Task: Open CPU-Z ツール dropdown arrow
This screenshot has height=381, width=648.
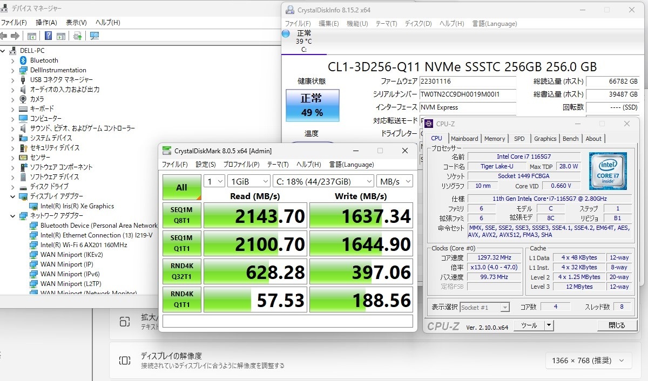Action: pyautogui.click(x=549, y=325)
